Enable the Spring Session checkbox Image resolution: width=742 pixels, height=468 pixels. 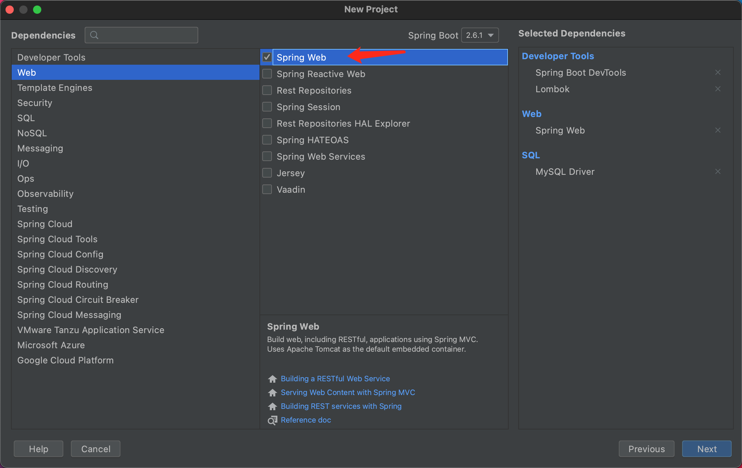pyautogui.click(x=267, y=107)
